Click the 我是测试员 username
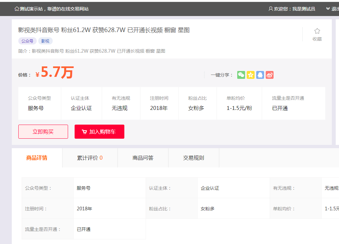The height and width of the screenshot is (244, 339). [304, 9]
